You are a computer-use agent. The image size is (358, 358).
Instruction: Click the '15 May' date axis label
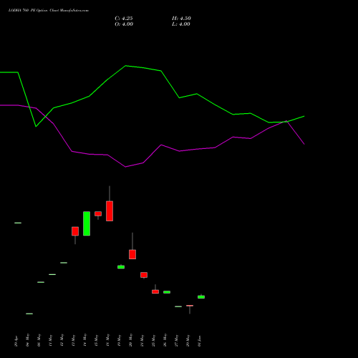tap(96, 340)
